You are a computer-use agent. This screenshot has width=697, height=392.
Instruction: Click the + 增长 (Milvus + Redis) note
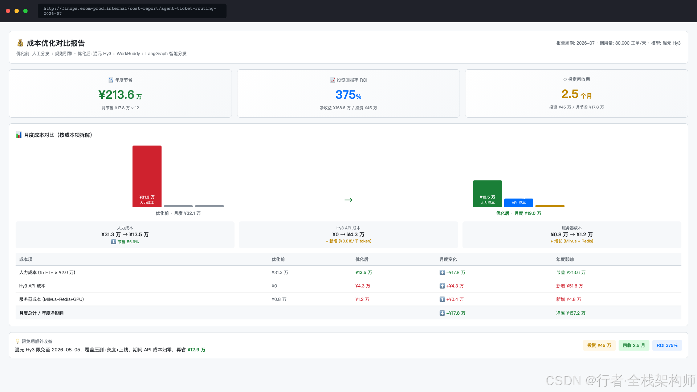pyautogui.click(x=572, y=241)
